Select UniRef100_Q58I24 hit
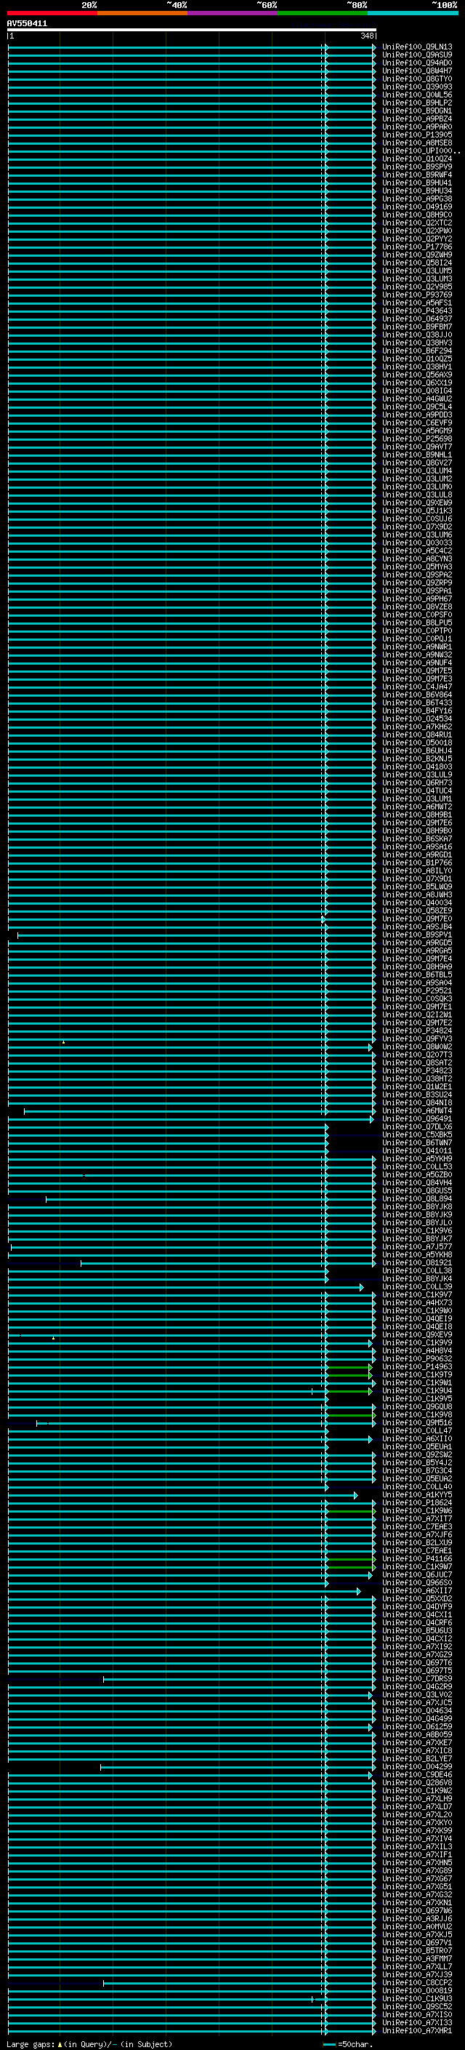The image size is (465, 2050). 416,263
